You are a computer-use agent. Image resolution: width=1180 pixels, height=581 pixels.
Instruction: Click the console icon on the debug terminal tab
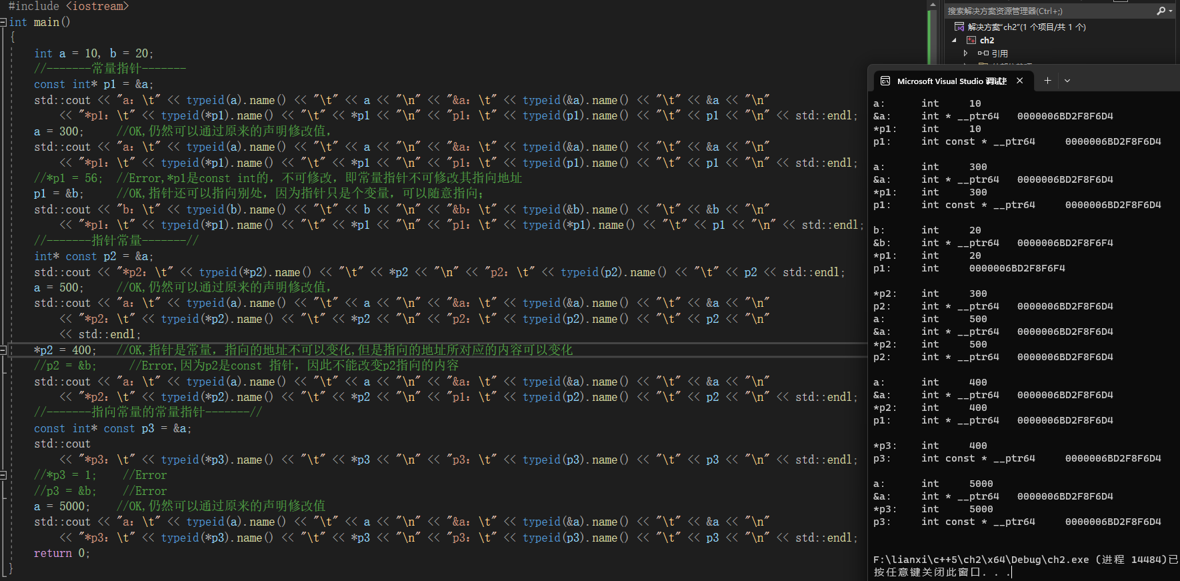click(885, 81)
